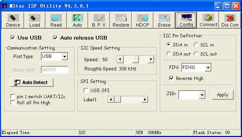Decrease I2C speed with left arrow

tap(120, 59)
